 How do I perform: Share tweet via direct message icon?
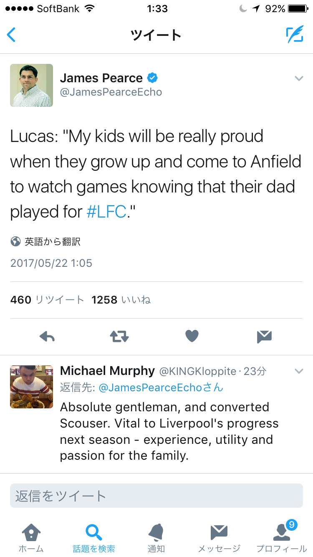(265, 336)
